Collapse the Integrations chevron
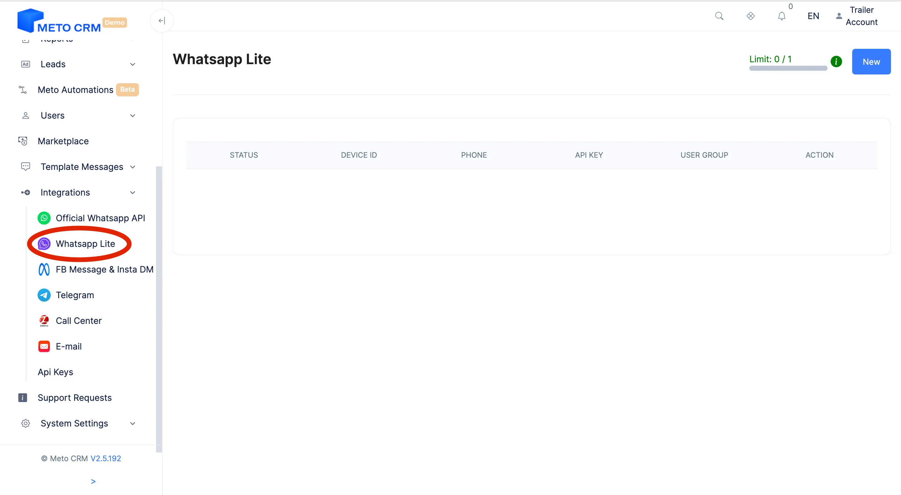Viewport: 901px width, 495px height. pyautogui.click(x=133, y=193)
